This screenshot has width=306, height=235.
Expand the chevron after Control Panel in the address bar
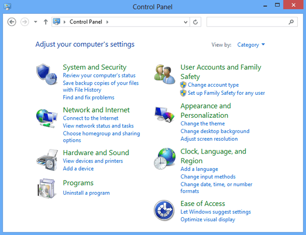coord(107,22)
